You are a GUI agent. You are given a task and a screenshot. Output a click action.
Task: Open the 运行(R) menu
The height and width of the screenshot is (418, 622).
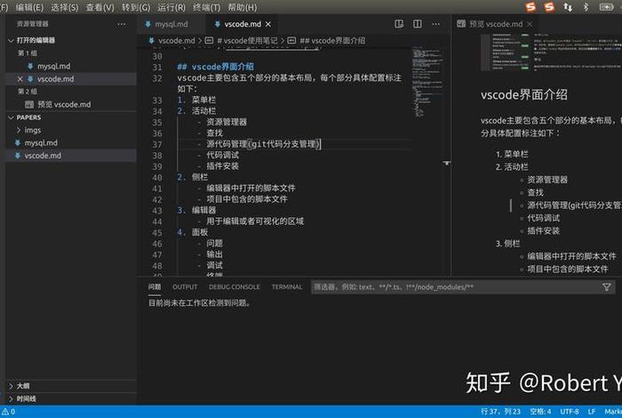(171, 7)
